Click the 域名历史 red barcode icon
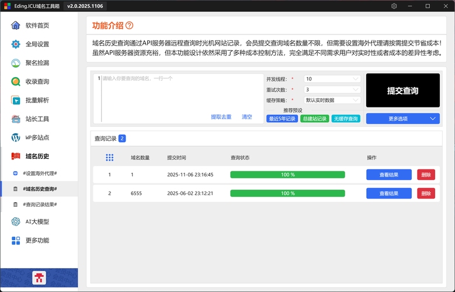 tap(16, 156)
